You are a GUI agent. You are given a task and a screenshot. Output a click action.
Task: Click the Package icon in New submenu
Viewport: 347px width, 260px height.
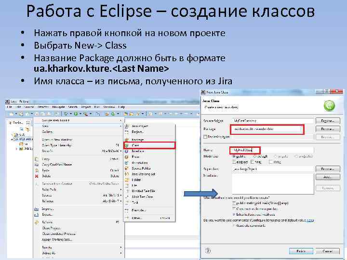coord(127,140)
